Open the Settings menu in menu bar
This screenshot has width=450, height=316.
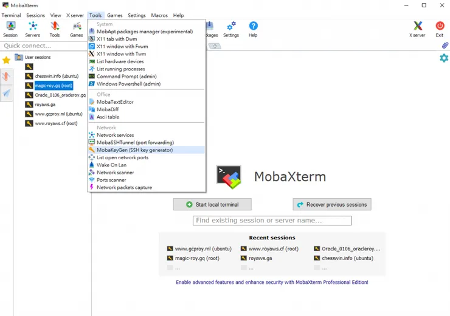click(x=137, y=15)
